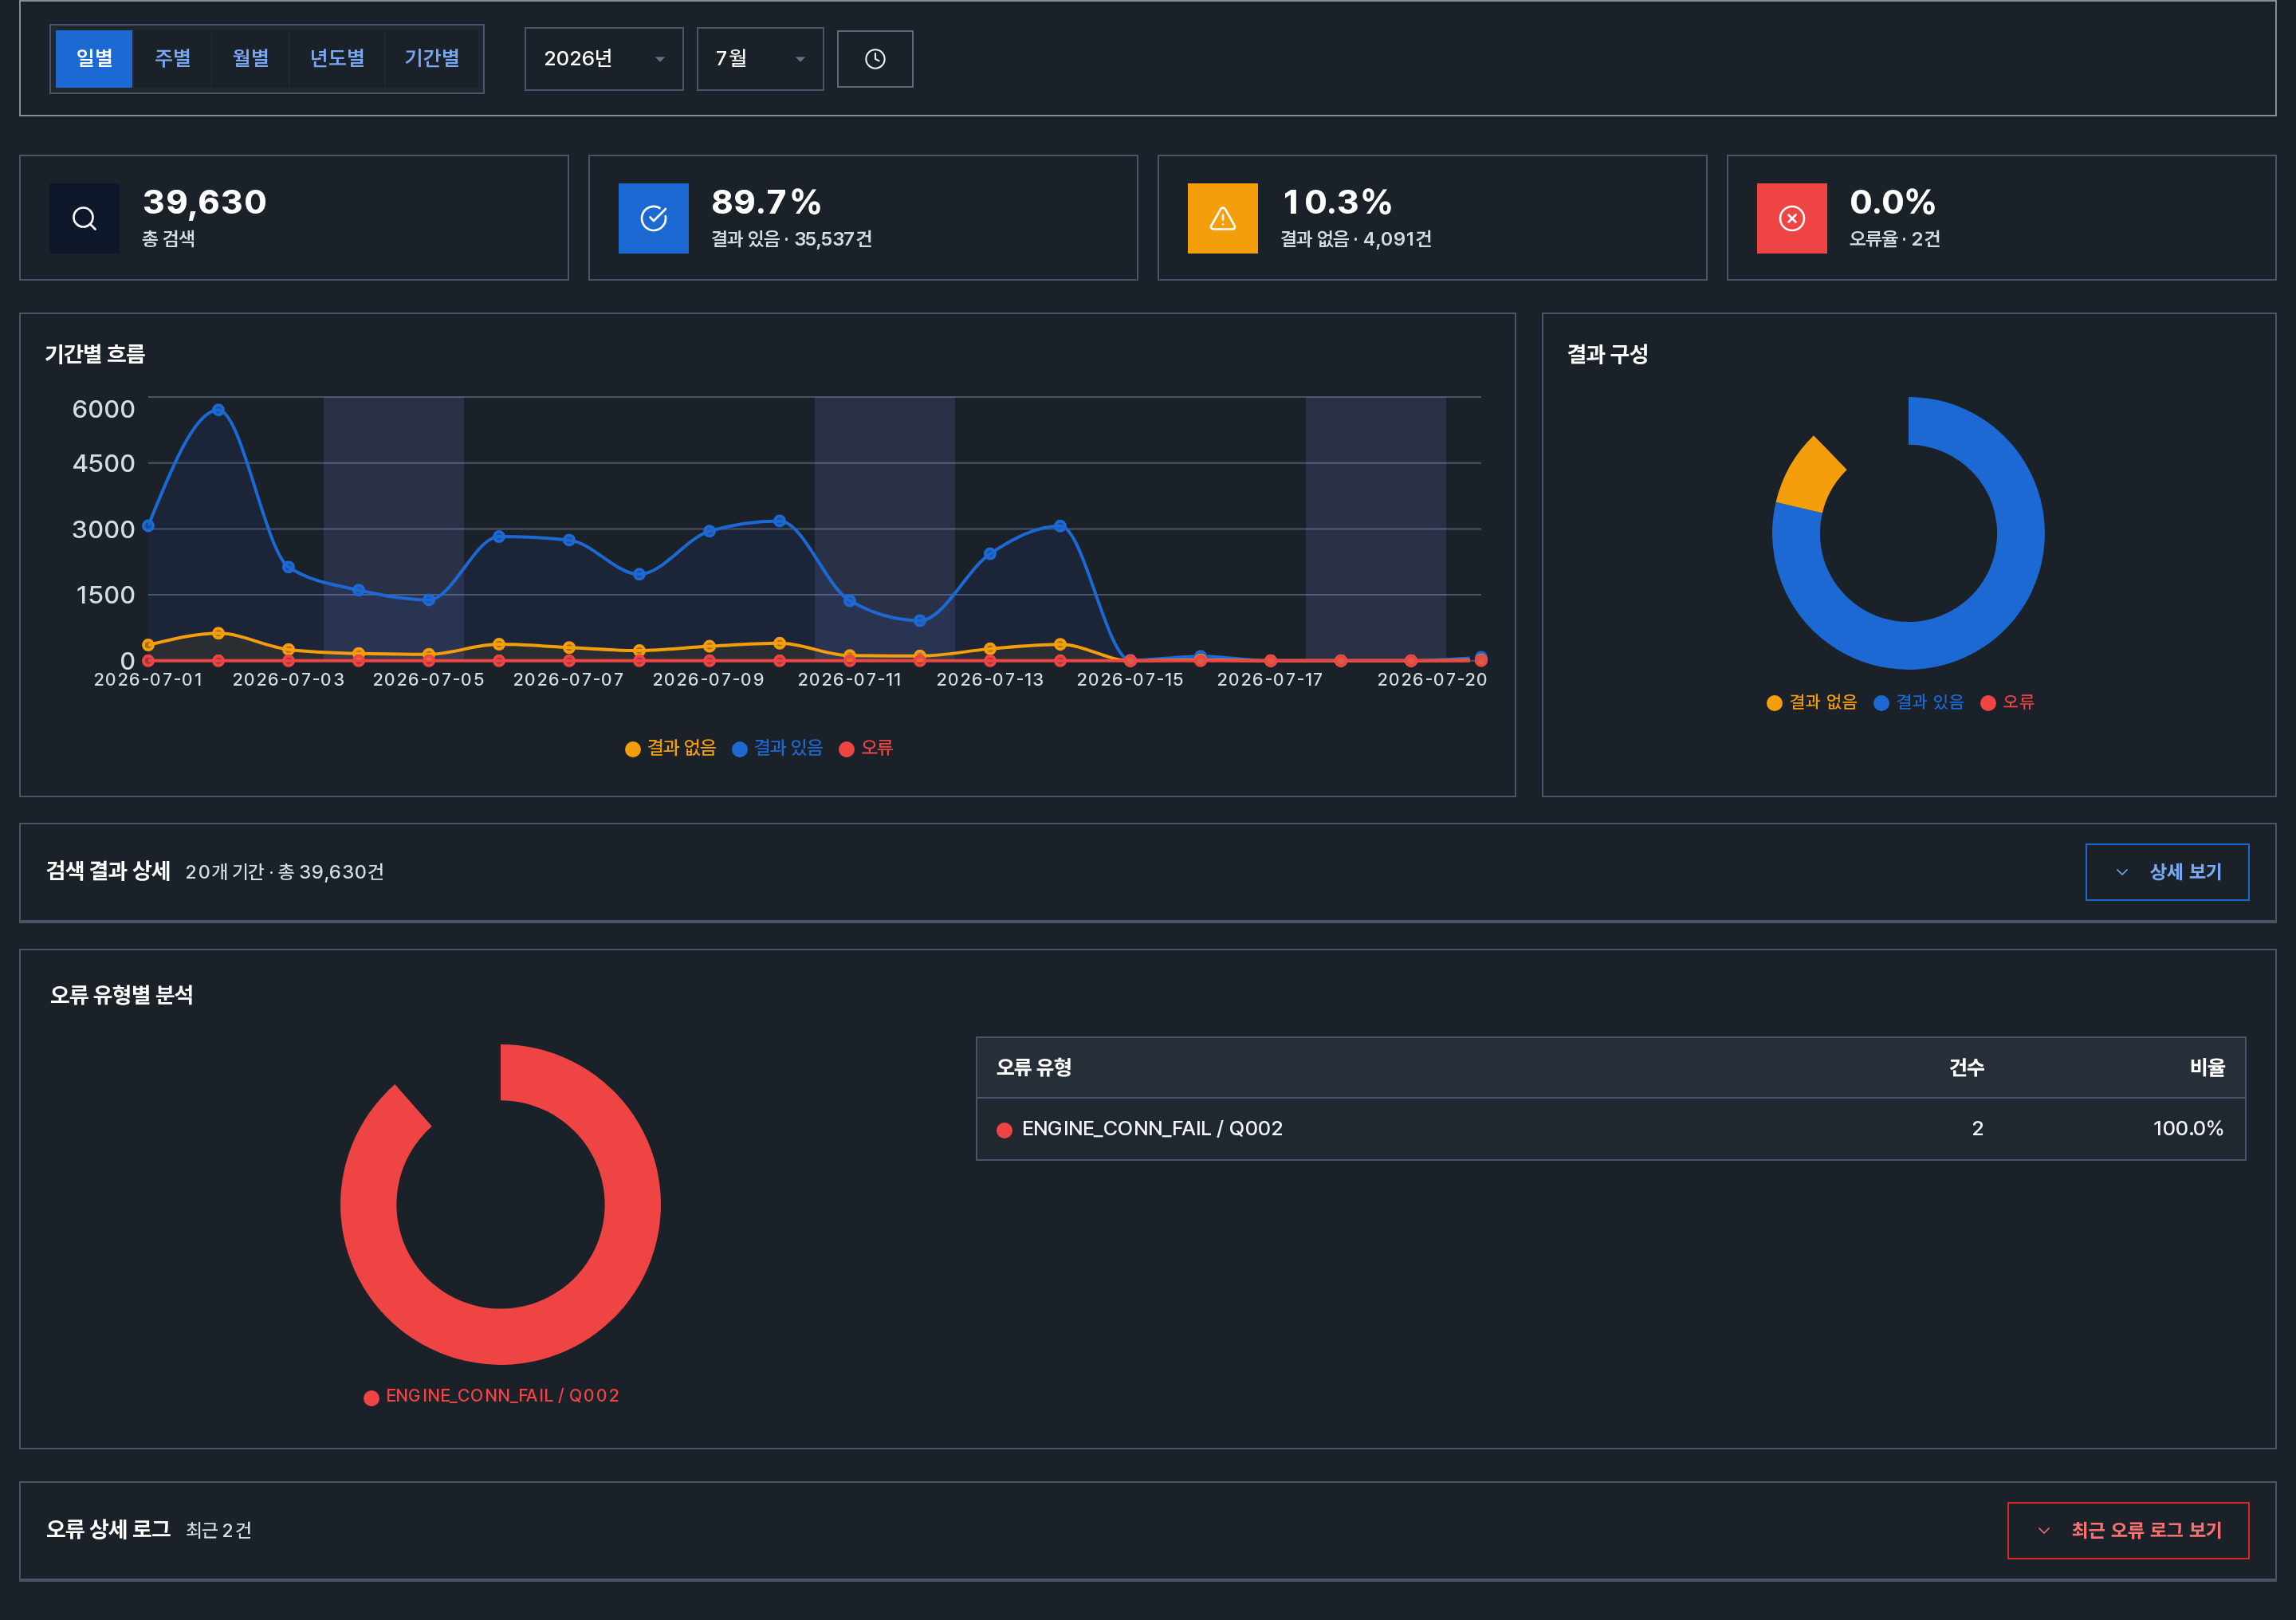This screenshot has height=1620, width=2296.
Task: Toggle 결과 없음 legend in 결과 구성 donut
Action: pyautogui.click(x=1812, y=702)
